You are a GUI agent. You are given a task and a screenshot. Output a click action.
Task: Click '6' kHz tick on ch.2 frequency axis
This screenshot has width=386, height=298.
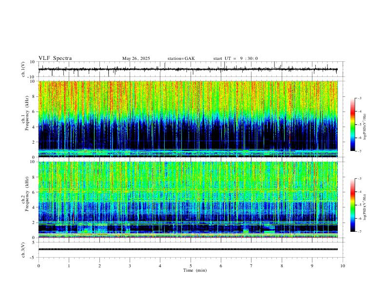coord(34,192)
